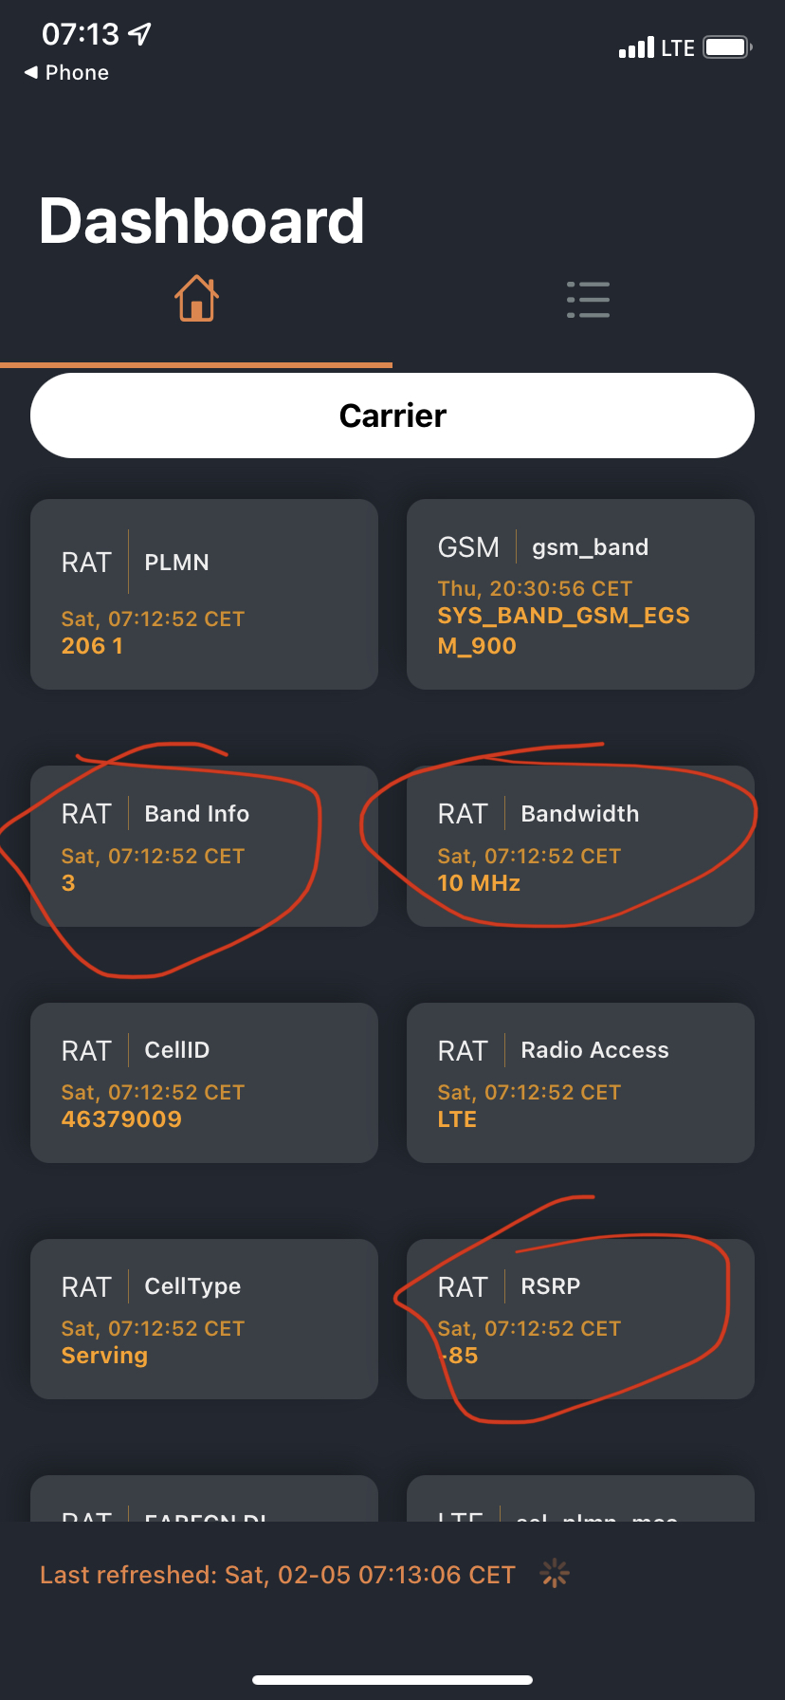Tap the status bar clock

(81, 35)
